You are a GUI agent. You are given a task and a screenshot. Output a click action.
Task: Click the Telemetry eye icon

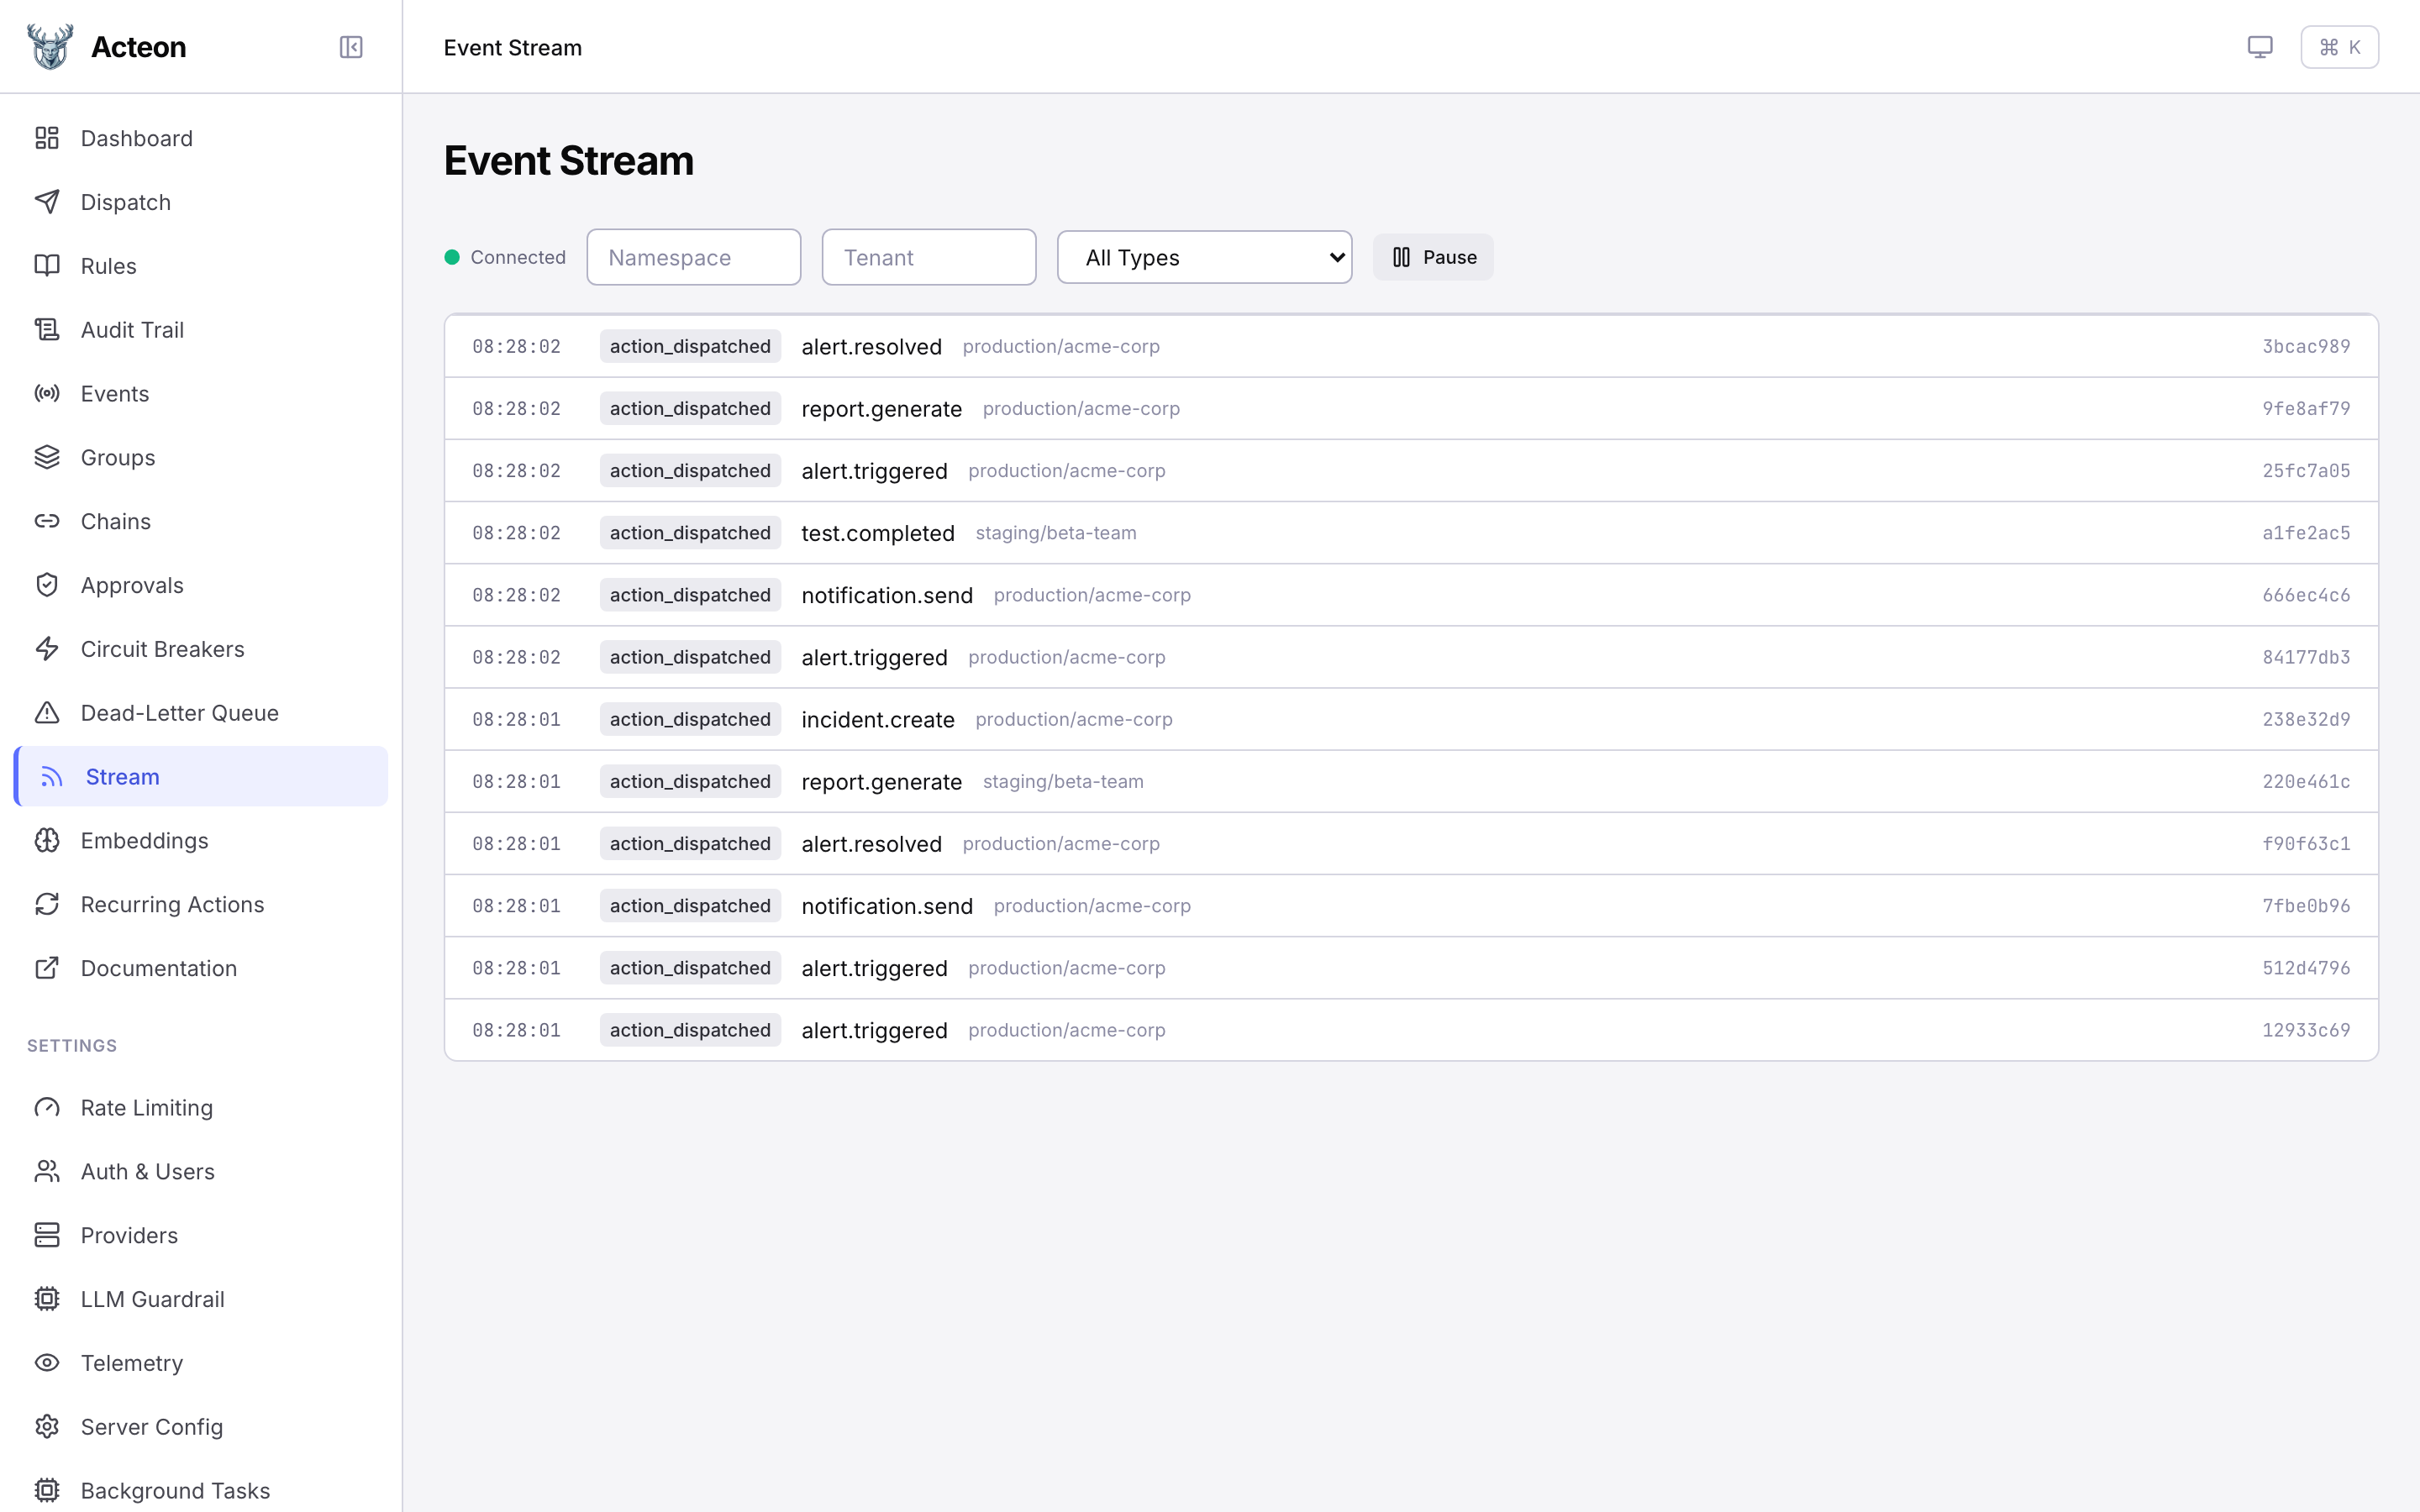[47, 1363]
